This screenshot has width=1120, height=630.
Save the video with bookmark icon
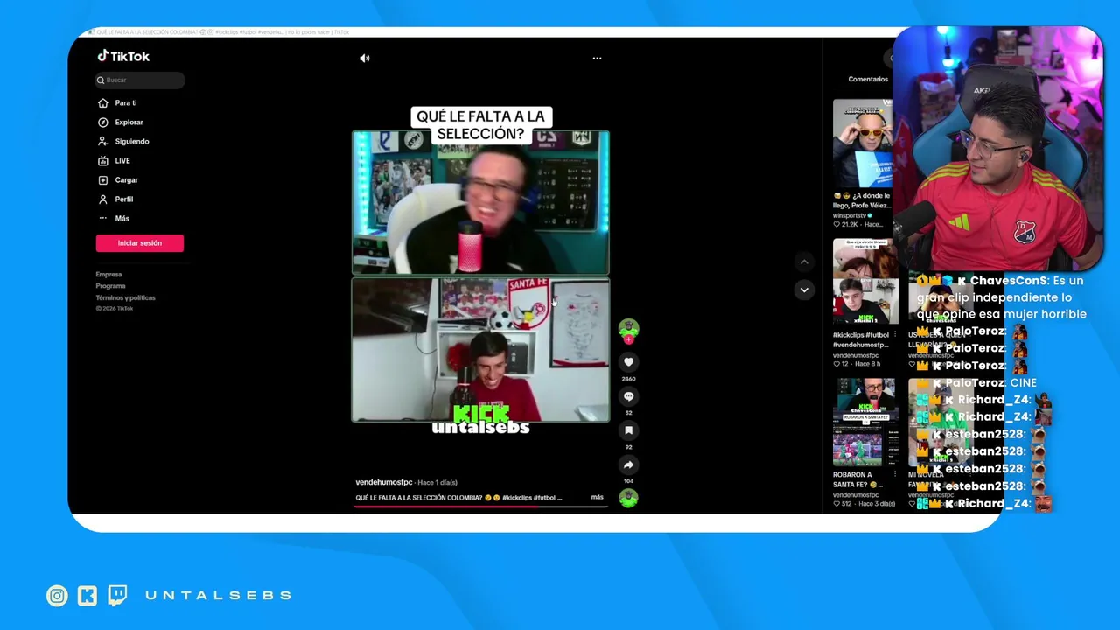point(628,430)
